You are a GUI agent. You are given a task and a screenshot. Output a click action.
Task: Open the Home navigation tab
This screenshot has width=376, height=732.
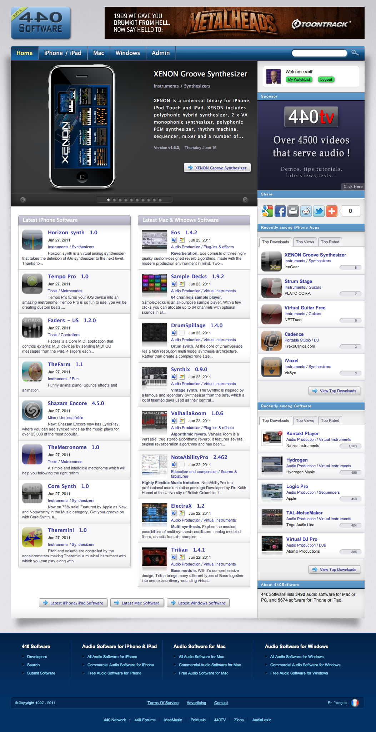(25, 53)
